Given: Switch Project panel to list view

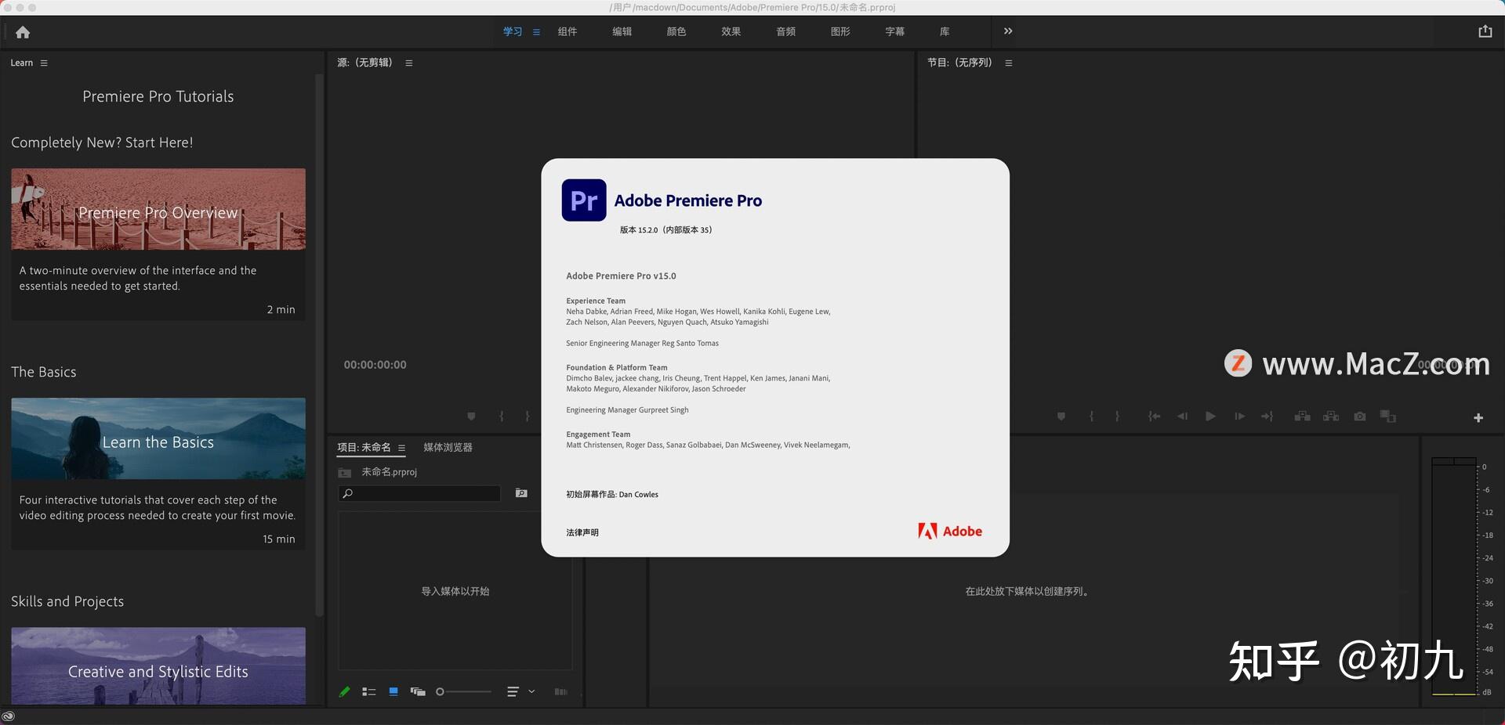Looking at the screenshot, I should pos(369,691).
